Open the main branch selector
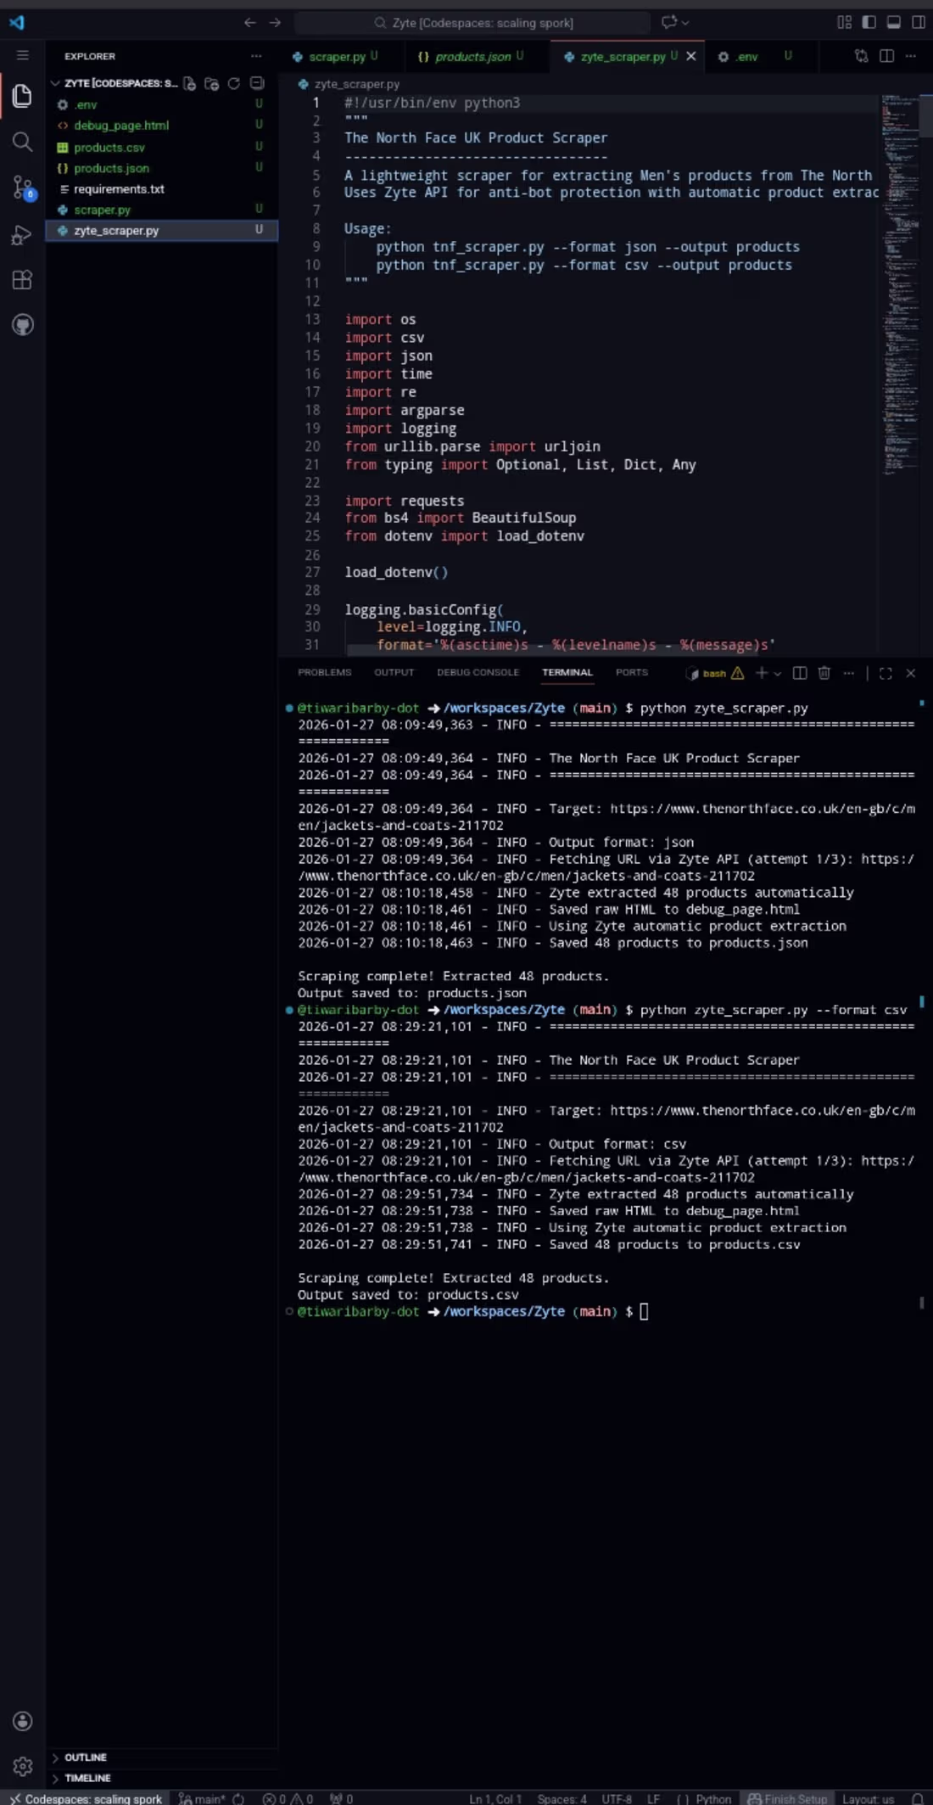 pyautogui.click(x=202, y=1798)
